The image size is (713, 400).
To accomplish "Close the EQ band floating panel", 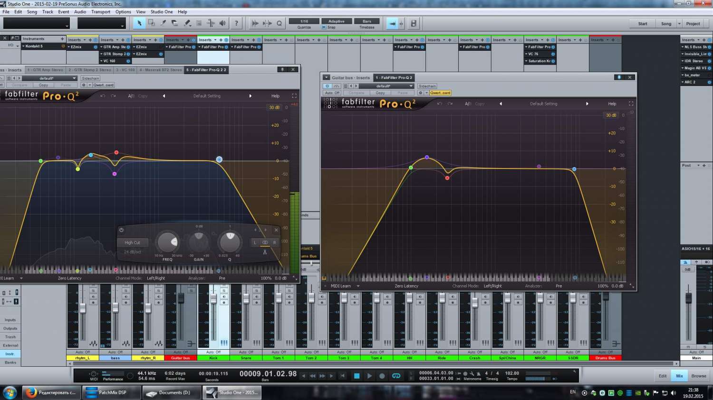I will [x=276, y=230].
